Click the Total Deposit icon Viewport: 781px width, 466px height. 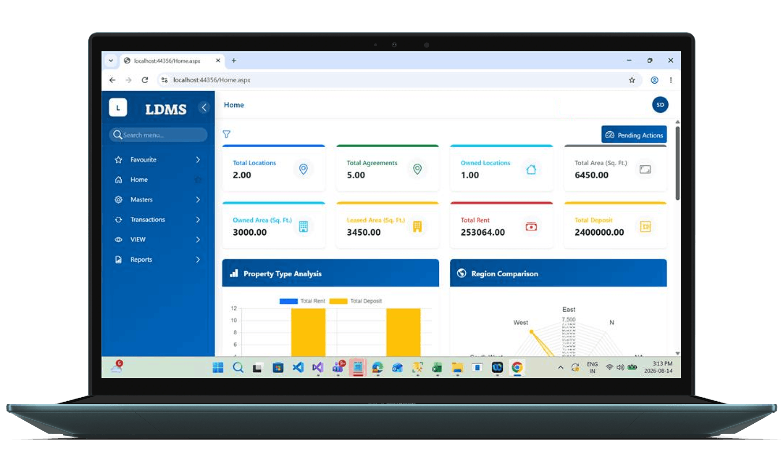click(645, 226)
